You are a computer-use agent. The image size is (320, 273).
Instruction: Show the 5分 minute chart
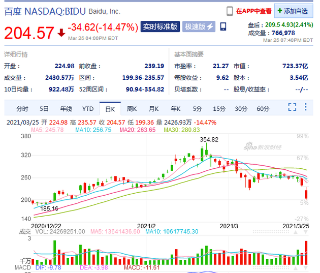coord(198,109)
